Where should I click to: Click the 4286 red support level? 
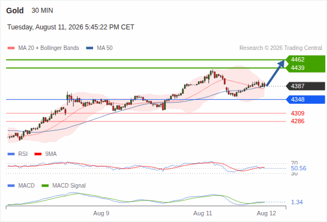point(298,121)
